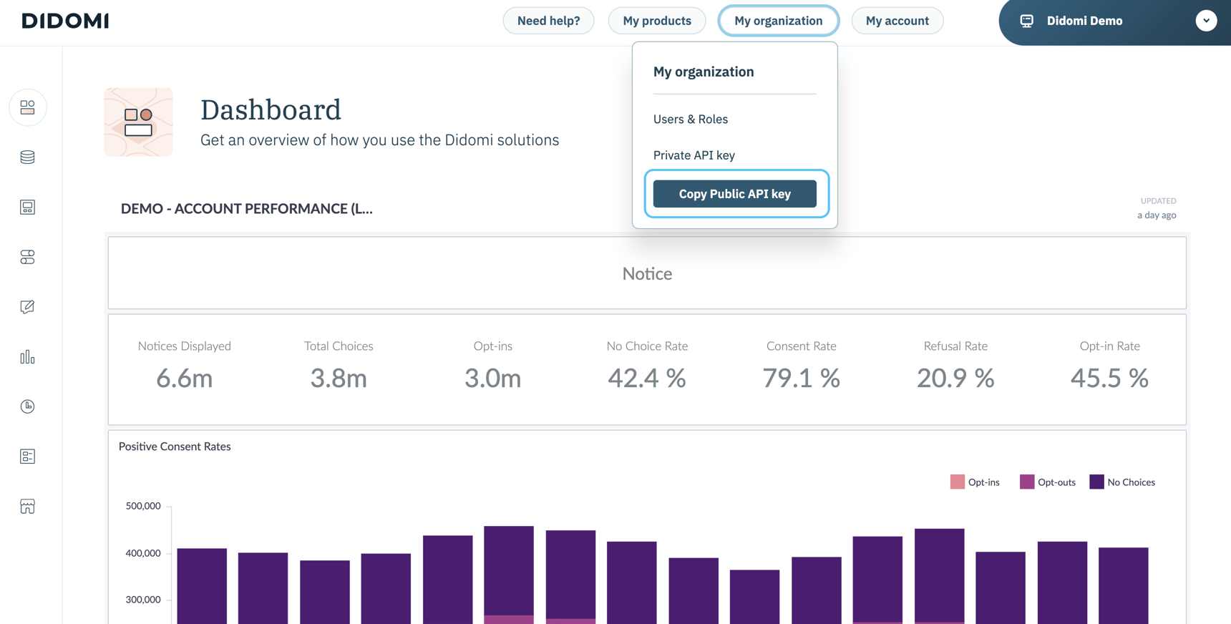Image resolution: width=1231 pixels, height=624 pixels.
Task: Open the bar chart analytics icon in the sidebar
Action: point(28,356)
